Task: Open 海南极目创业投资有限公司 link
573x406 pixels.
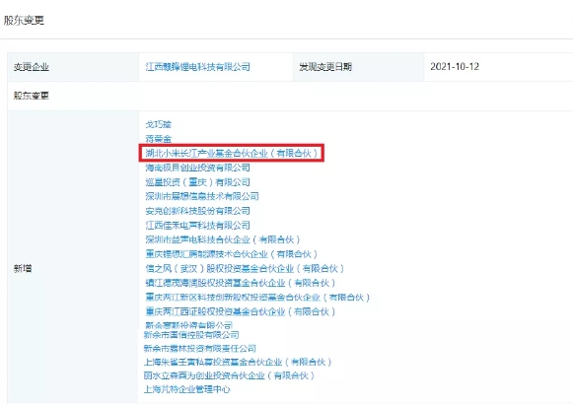Action: [197, 168]
